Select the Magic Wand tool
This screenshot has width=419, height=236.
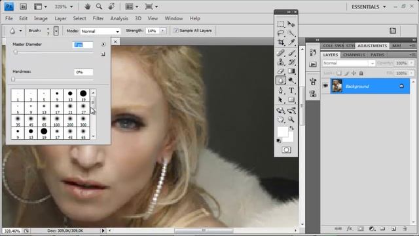pyautogui.click(x=291, y=33)
